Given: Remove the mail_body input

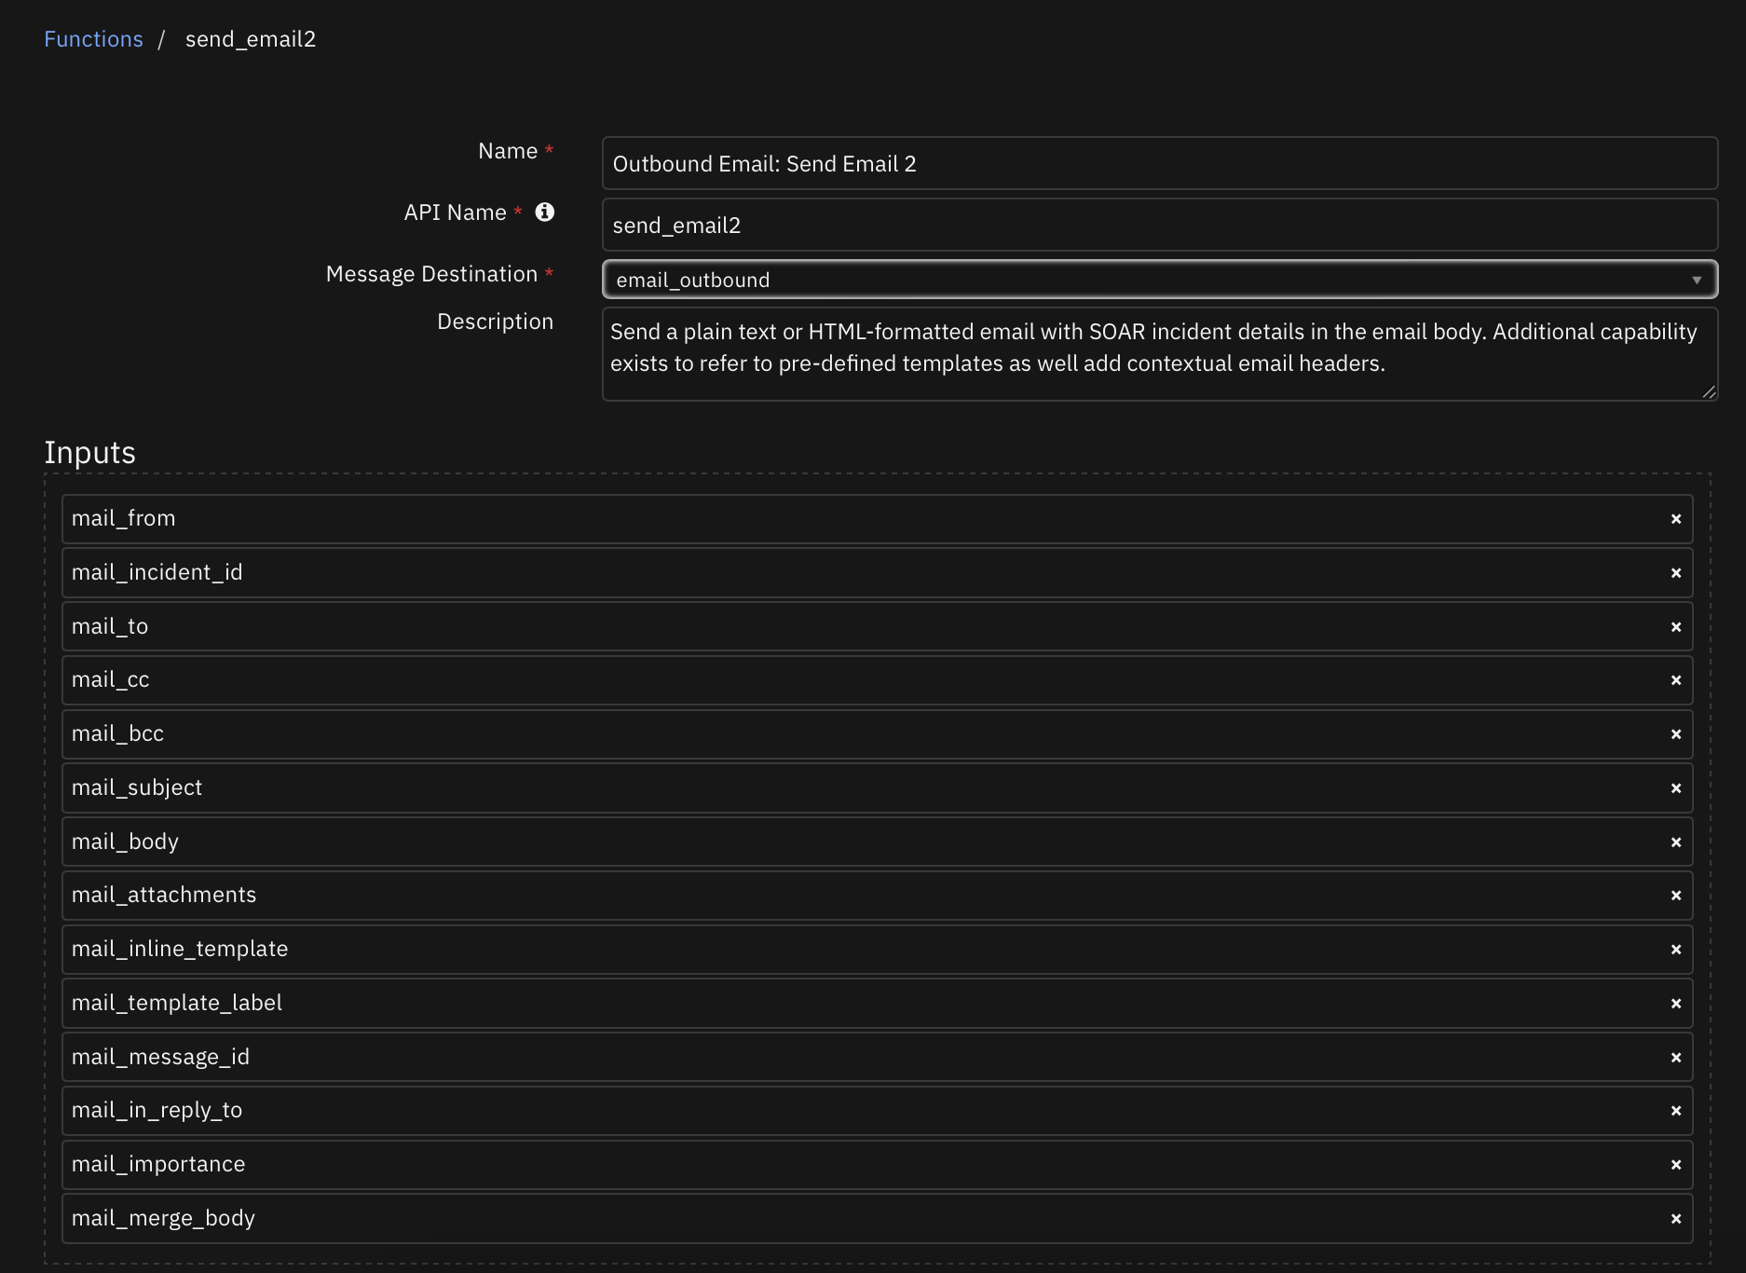Looking at the screenshot, I should pos(1676,842).
